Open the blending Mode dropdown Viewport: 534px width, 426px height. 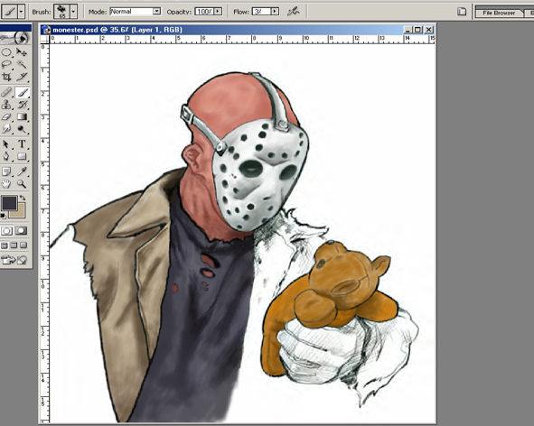(x=156, y=12)
